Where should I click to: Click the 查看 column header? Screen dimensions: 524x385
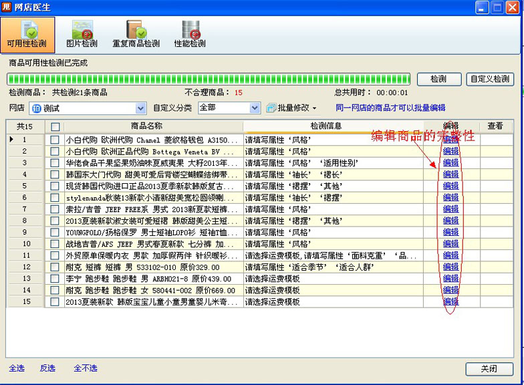coord(495,126)
